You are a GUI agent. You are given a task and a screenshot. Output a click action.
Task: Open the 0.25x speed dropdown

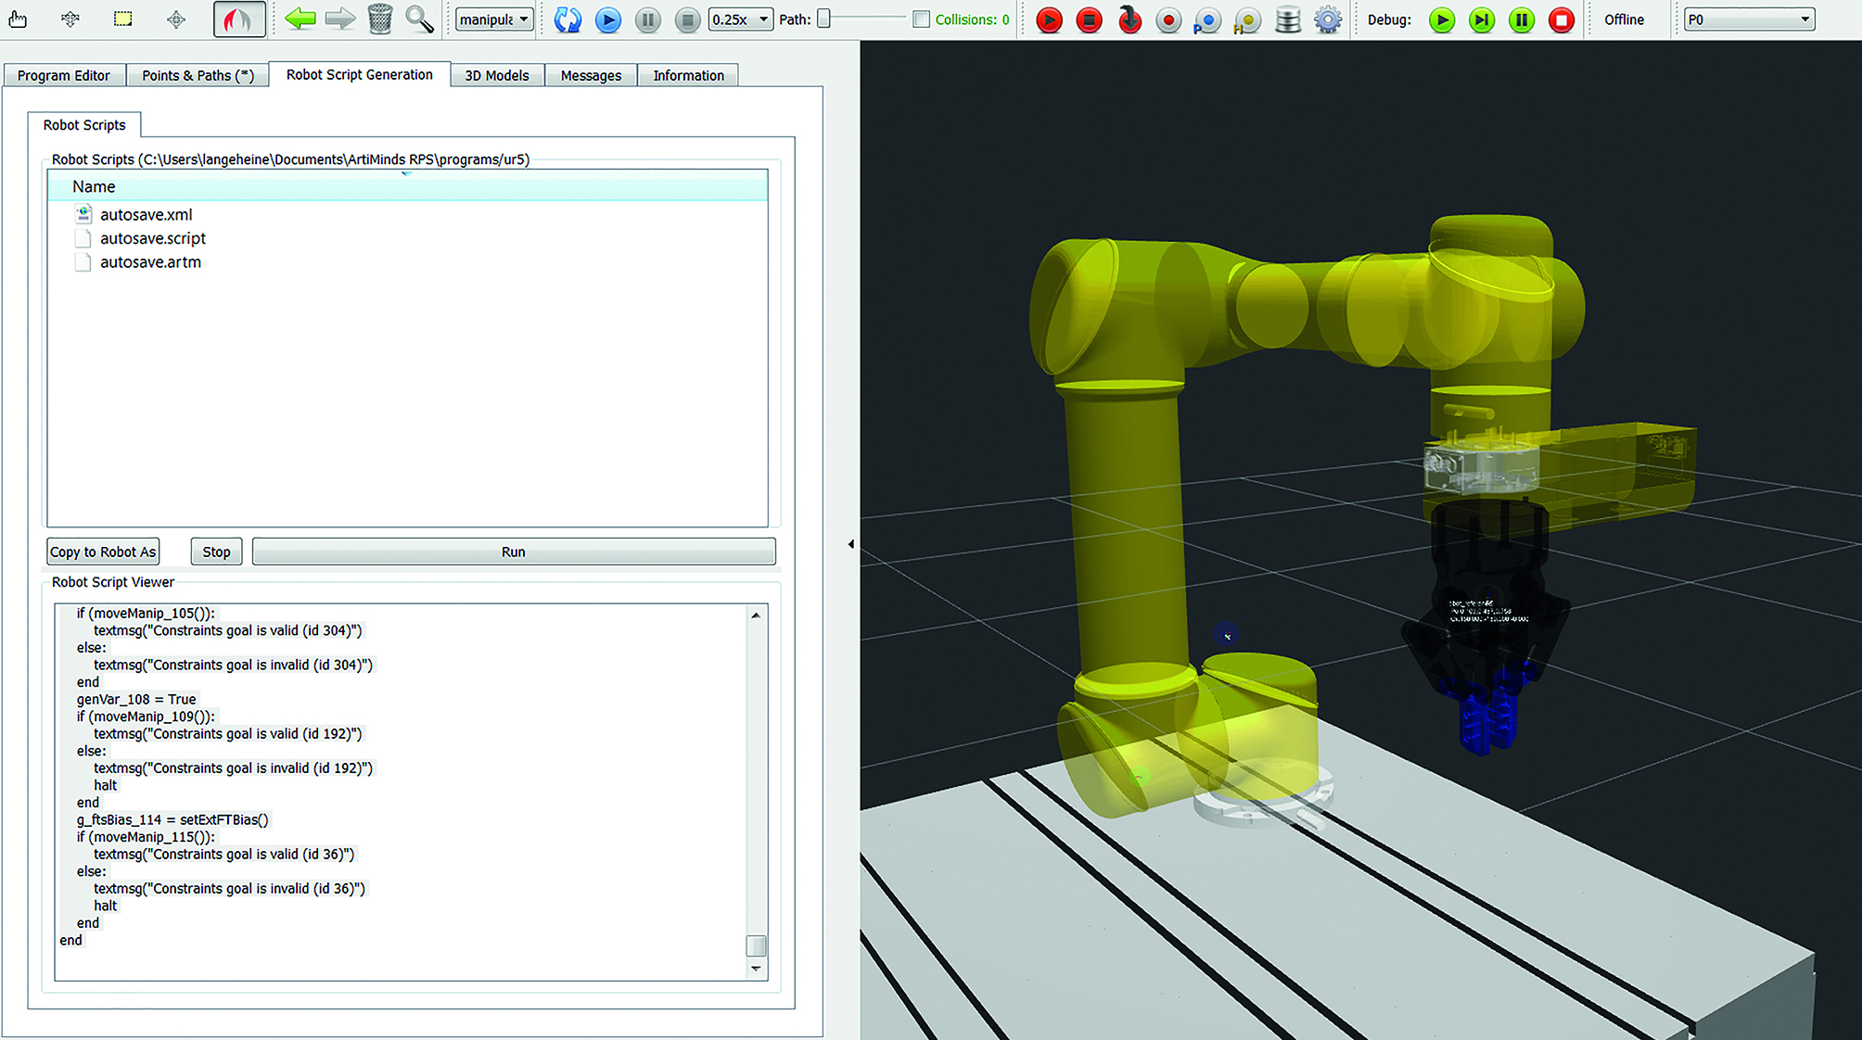[740, 19]
